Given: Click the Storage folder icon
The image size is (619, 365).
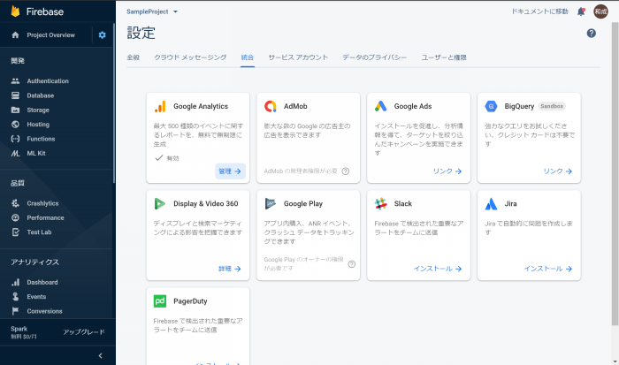Looking at the screenshot, I should tap(15, 110).
